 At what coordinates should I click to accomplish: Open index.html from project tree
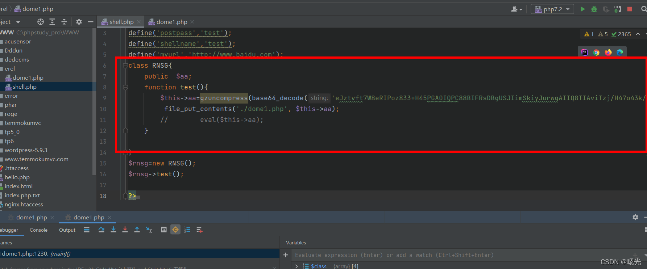(18, 186)
